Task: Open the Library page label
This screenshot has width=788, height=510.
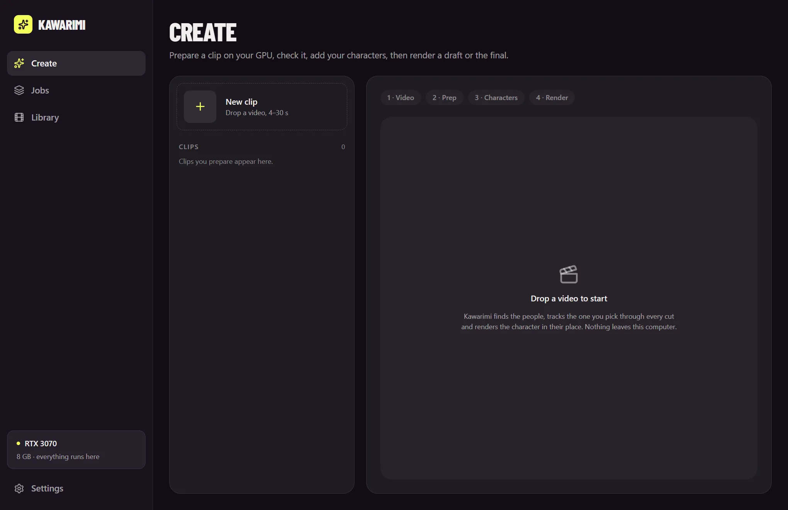Action: pyautogui.click(x=45, y=117)
